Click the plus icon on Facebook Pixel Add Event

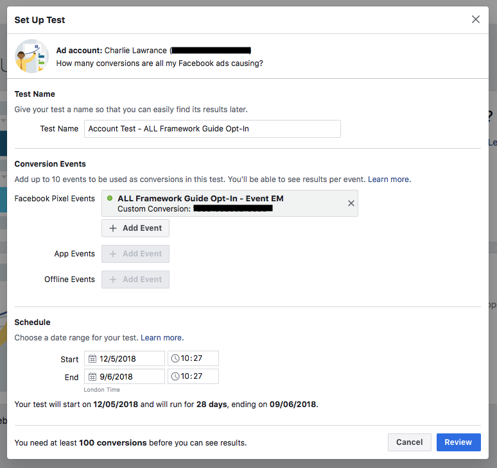(x=113, y=228)
